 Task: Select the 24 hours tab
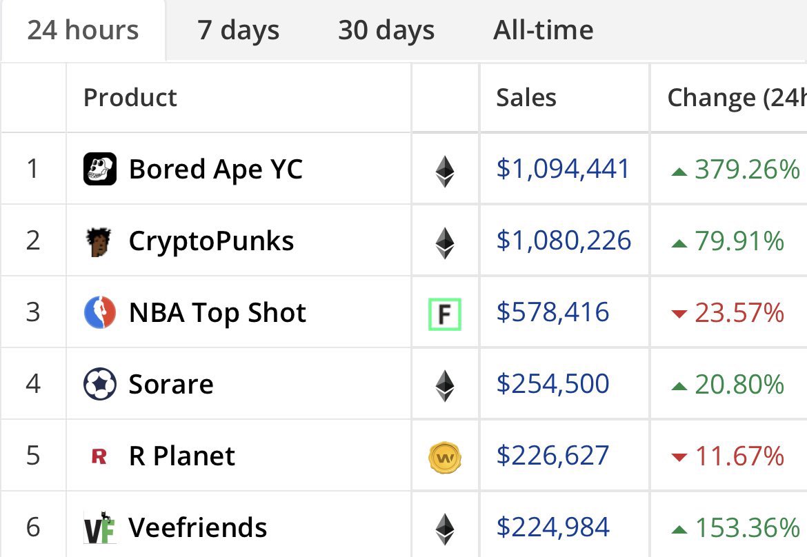pos(83,30)
